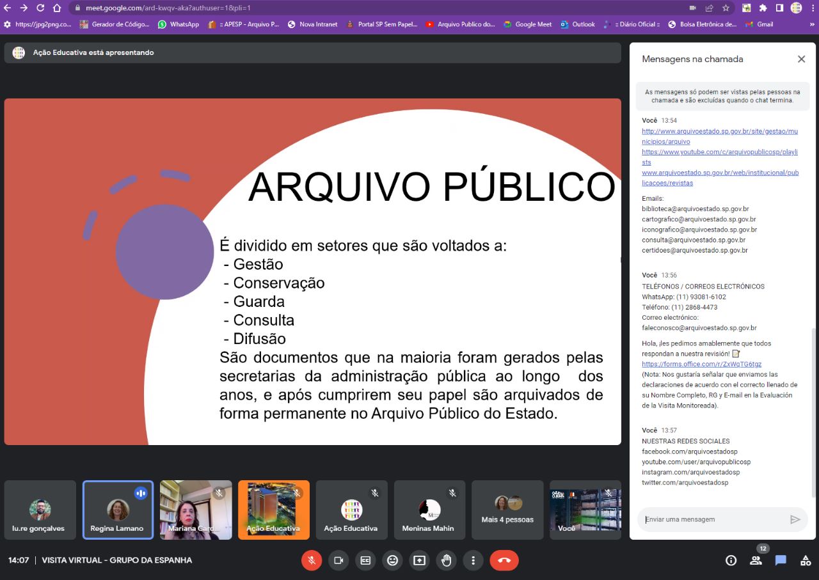The height and width of the screenshot is (580, 819).
Task: Close the Mensagens na chamada panel
Action: pos(801,59)
